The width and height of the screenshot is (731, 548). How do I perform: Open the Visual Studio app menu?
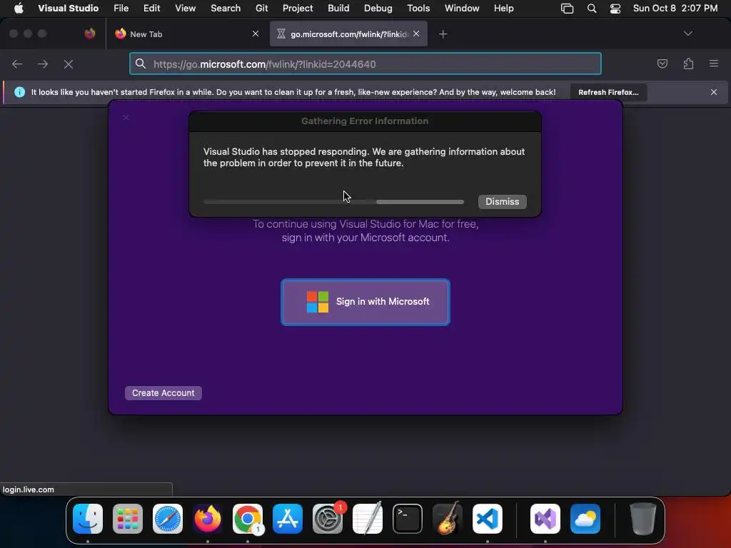click(x=68, y=9)
